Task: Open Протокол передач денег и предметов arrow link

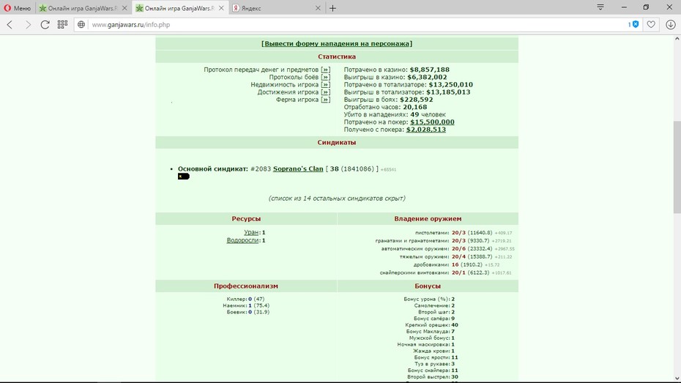Action: 325,70
